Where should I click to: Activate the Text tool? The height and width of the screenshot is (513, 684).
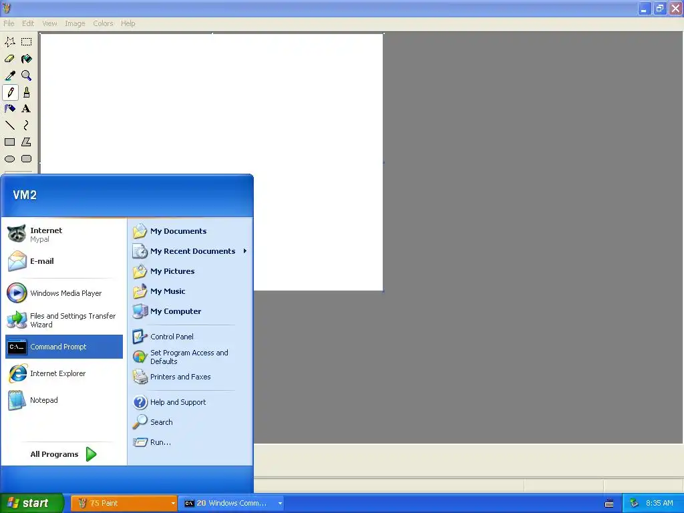tap(27, 109)
